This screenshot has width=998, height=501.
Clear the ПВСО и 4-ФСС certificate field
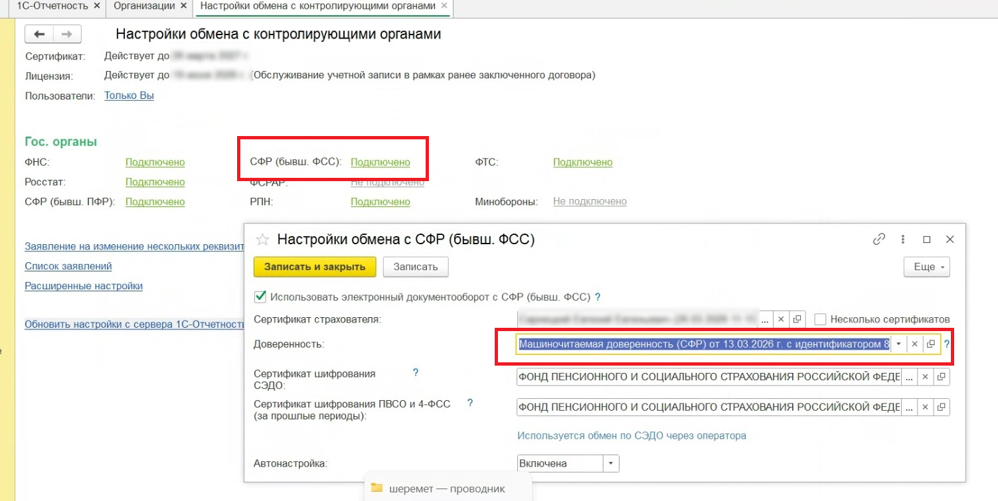925,407
